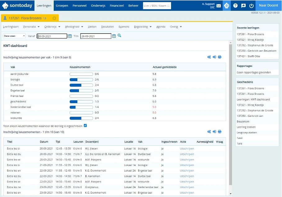Print the keuzemomenten per vak table
This screenshot has width=282, height=197.
(x=220, y=57)
